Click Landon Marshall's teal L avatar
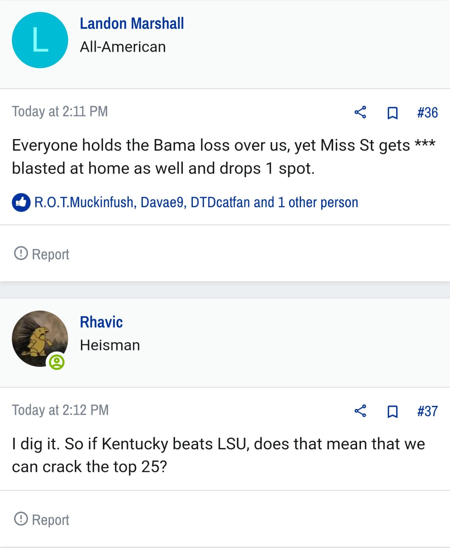450x548 pixels. click(40, 40)
